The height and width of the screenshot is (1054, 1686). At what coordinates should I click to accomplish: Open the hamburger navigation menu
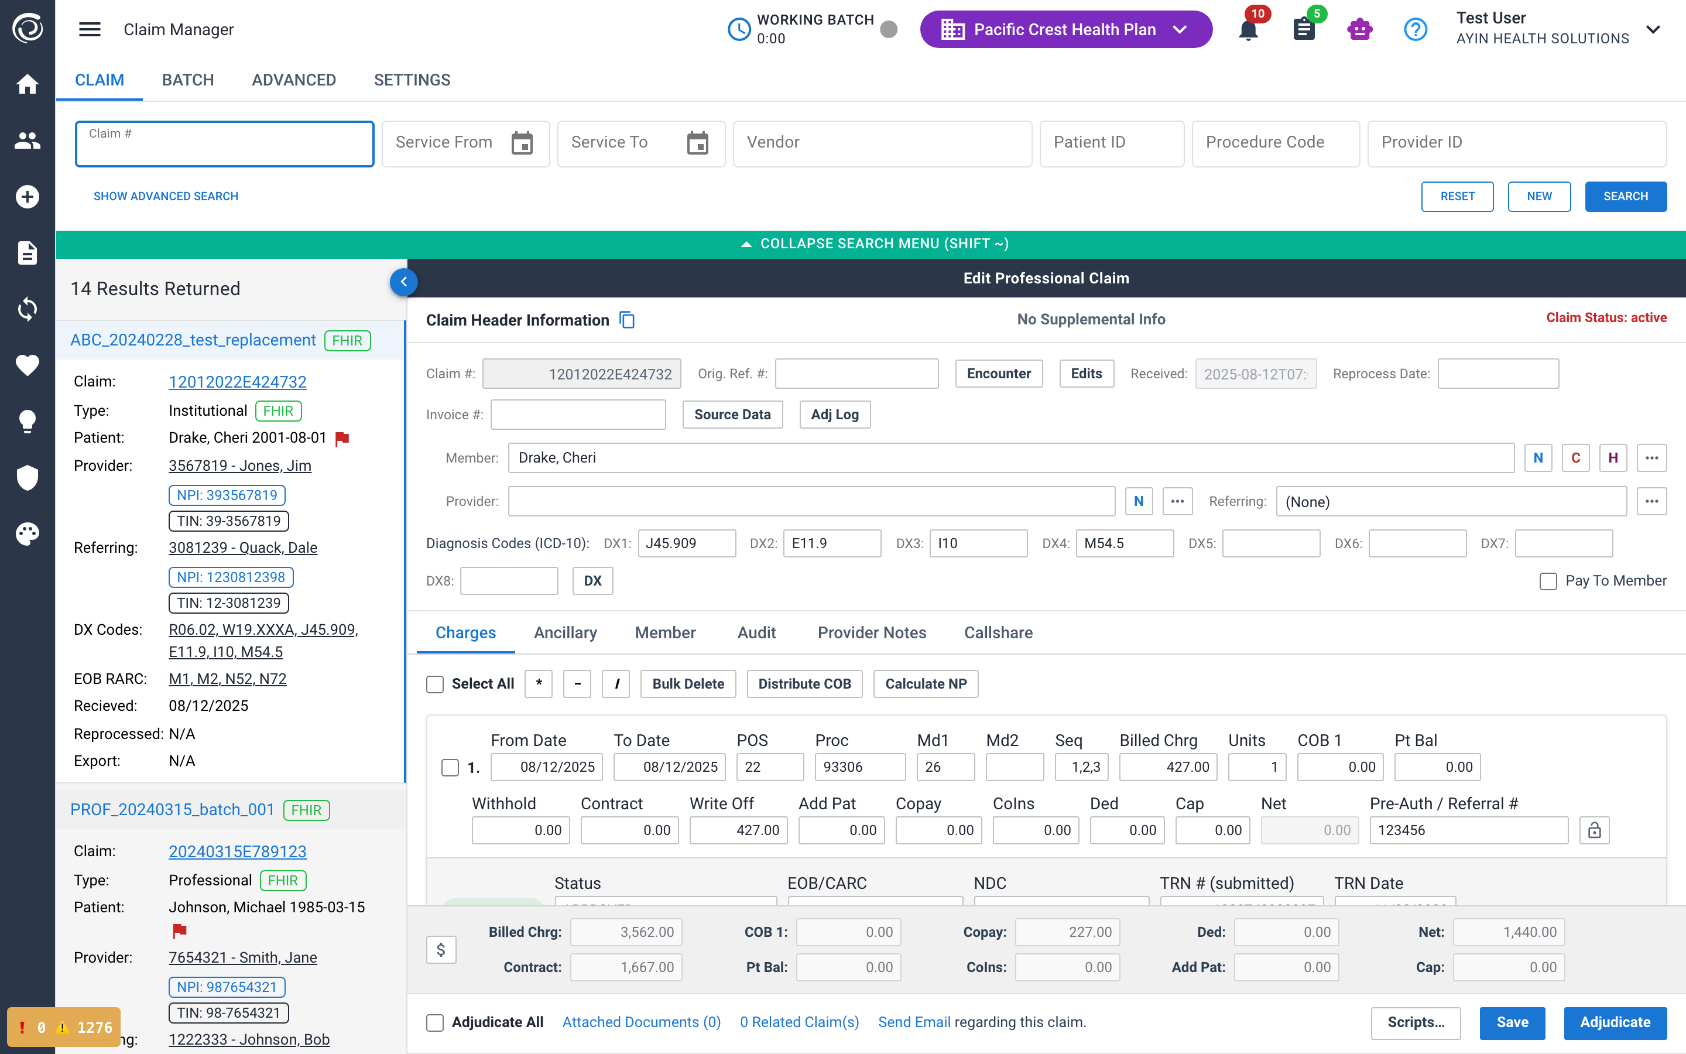tap(90, 29)
